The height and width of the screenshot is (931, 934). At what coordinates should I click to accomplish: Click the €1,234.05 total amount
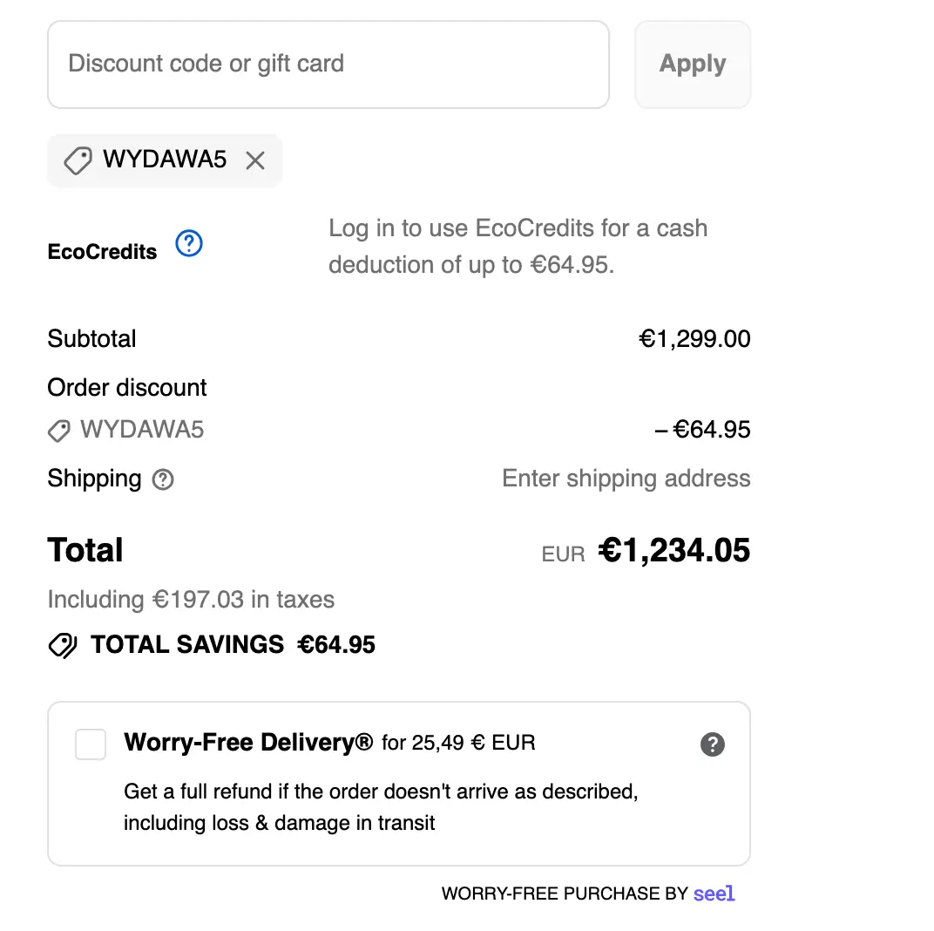pos(673,550)
